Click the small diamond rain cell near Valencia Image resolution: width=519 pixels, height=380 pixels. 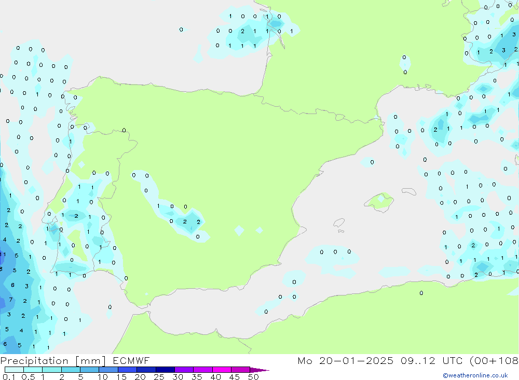259,230
